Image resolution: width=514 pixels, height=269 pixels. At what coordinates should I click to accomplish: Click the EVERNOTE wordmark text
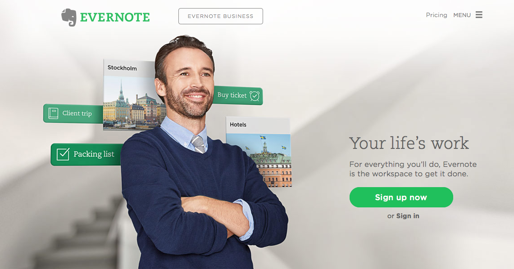(115, 18)
